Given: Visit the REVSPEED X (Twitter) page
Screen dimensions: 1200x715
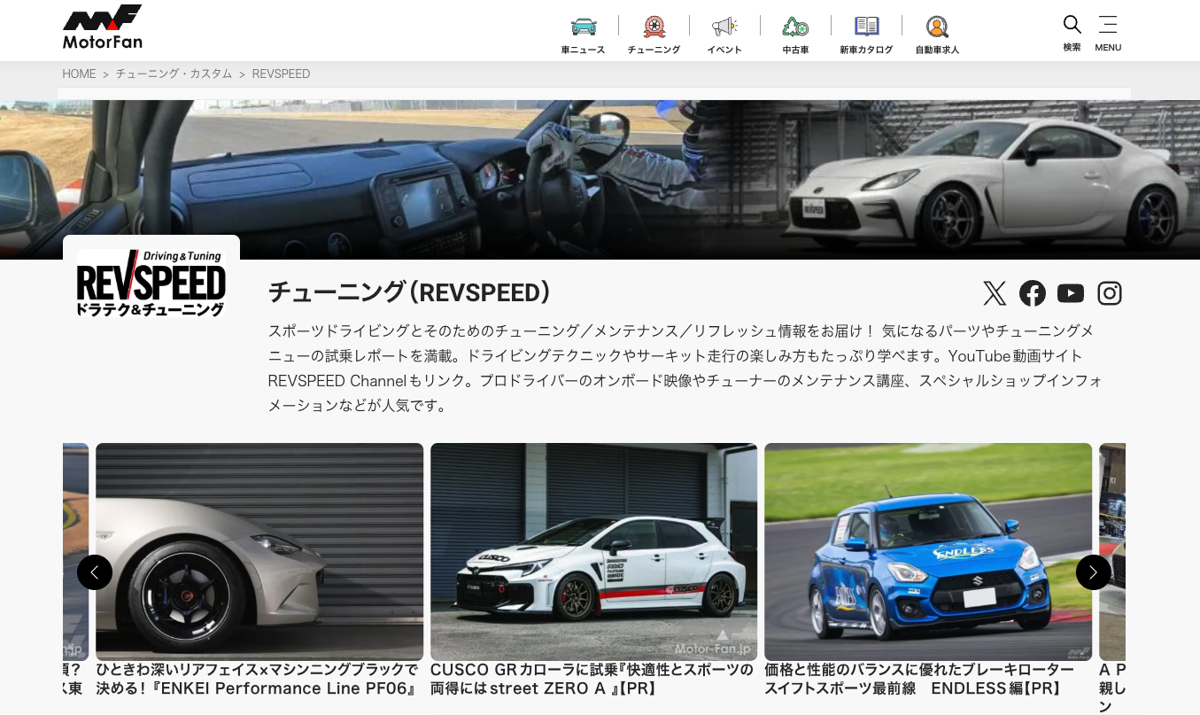Looking at the screenshot, I should click(995, 293).
